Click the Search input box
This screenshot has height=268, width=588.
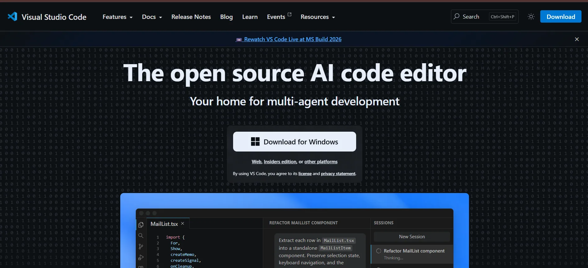[x=484, y=17]
